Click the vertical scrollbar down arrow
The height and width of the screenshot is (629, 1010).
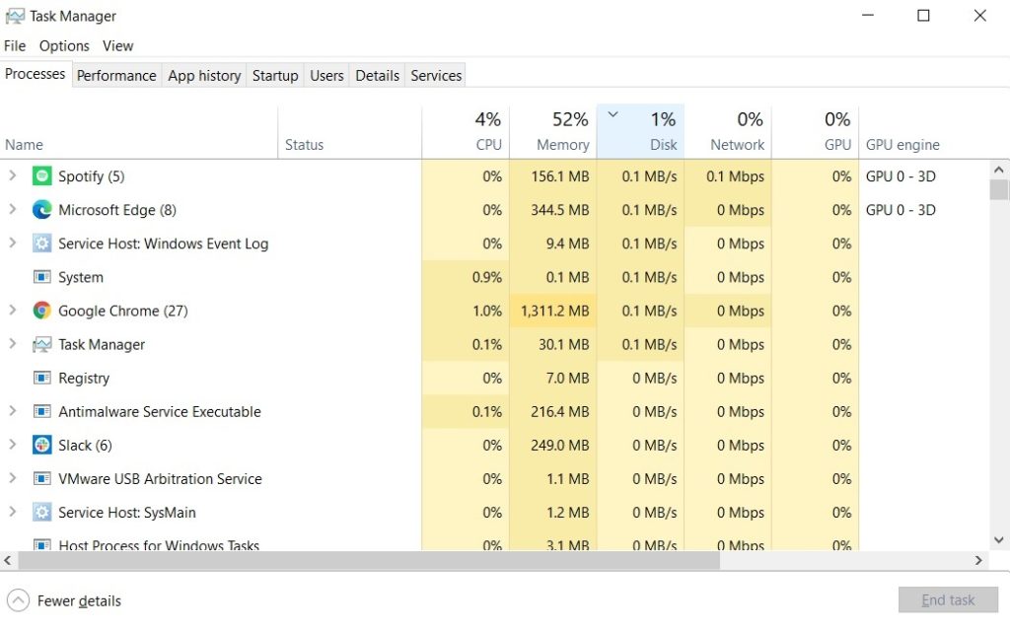click(998, 539)
